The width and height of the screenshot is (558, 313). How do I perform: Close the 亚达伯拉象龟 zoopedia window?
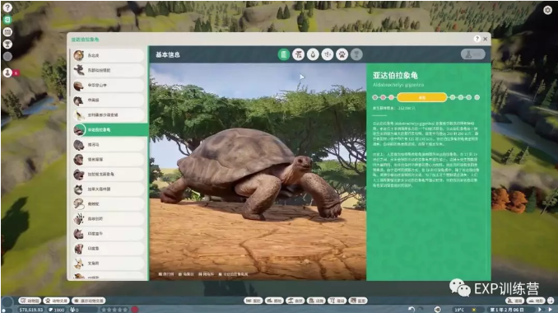[x=485, y=39]
